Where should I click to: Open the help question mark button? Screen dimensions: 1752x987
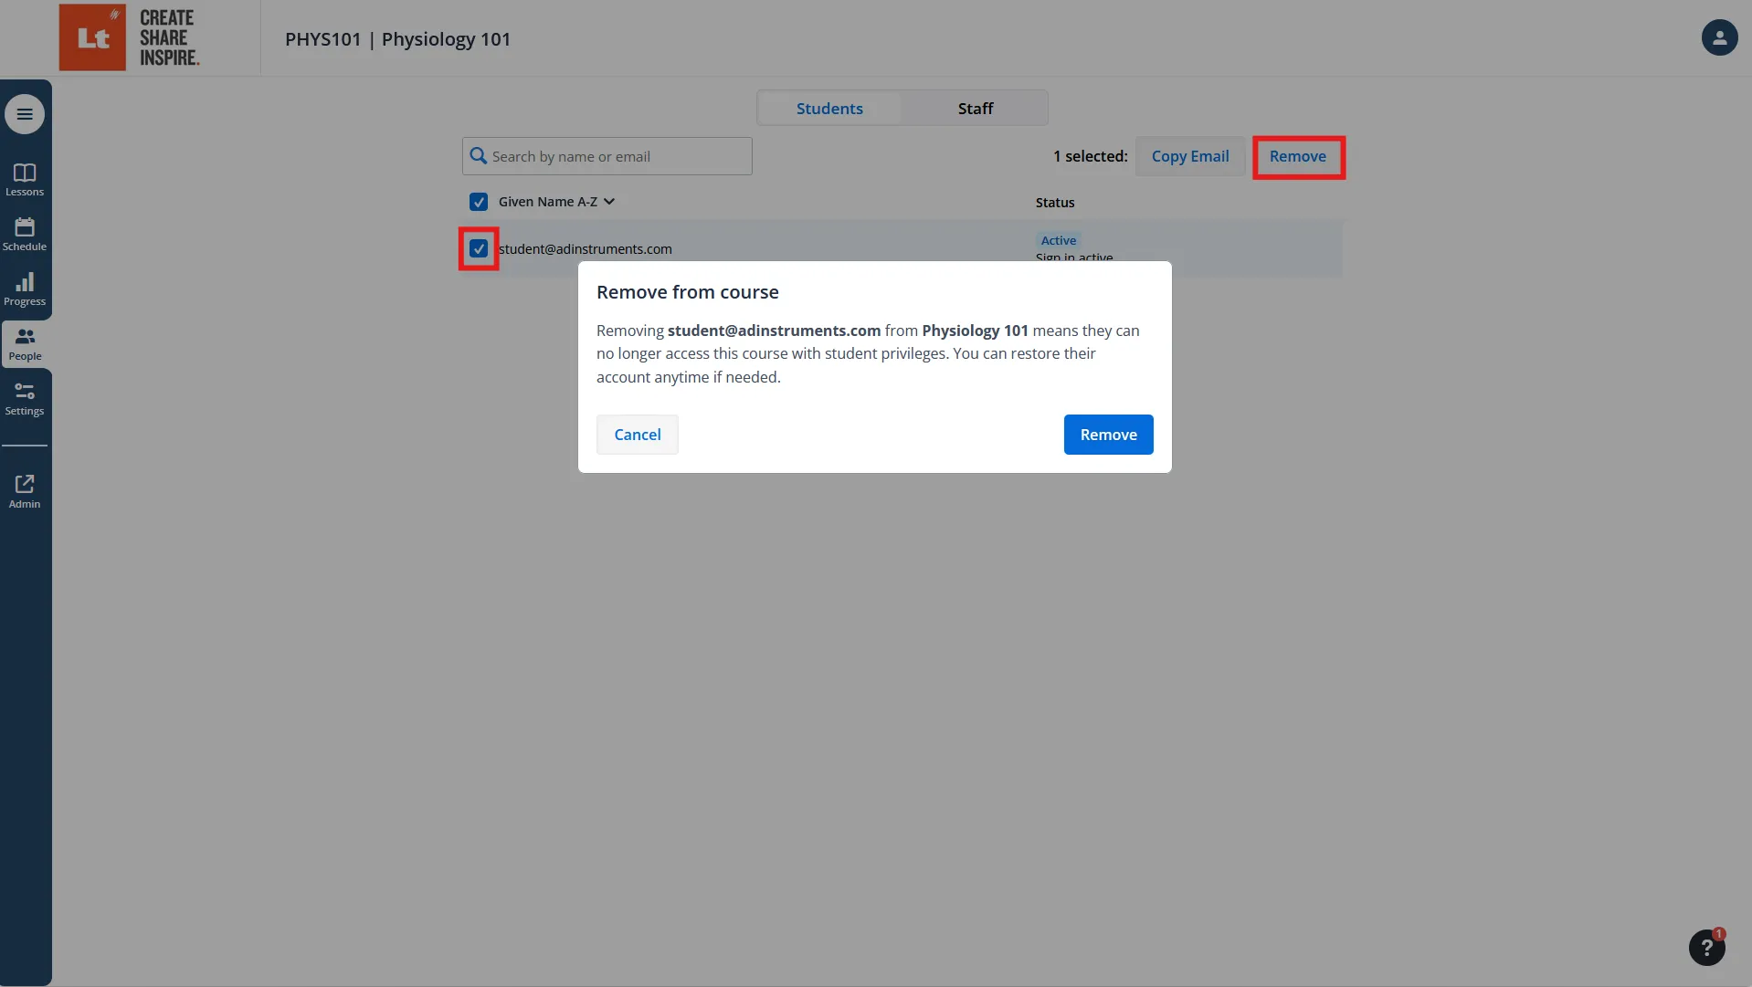pyautogui.click(x=1706, y=948)
